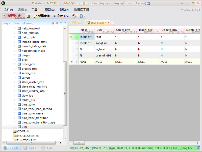The width and height of the screenshot is (202, 152).
Task: Expand the innodb_index_stats table node
Action: (15, 42)
